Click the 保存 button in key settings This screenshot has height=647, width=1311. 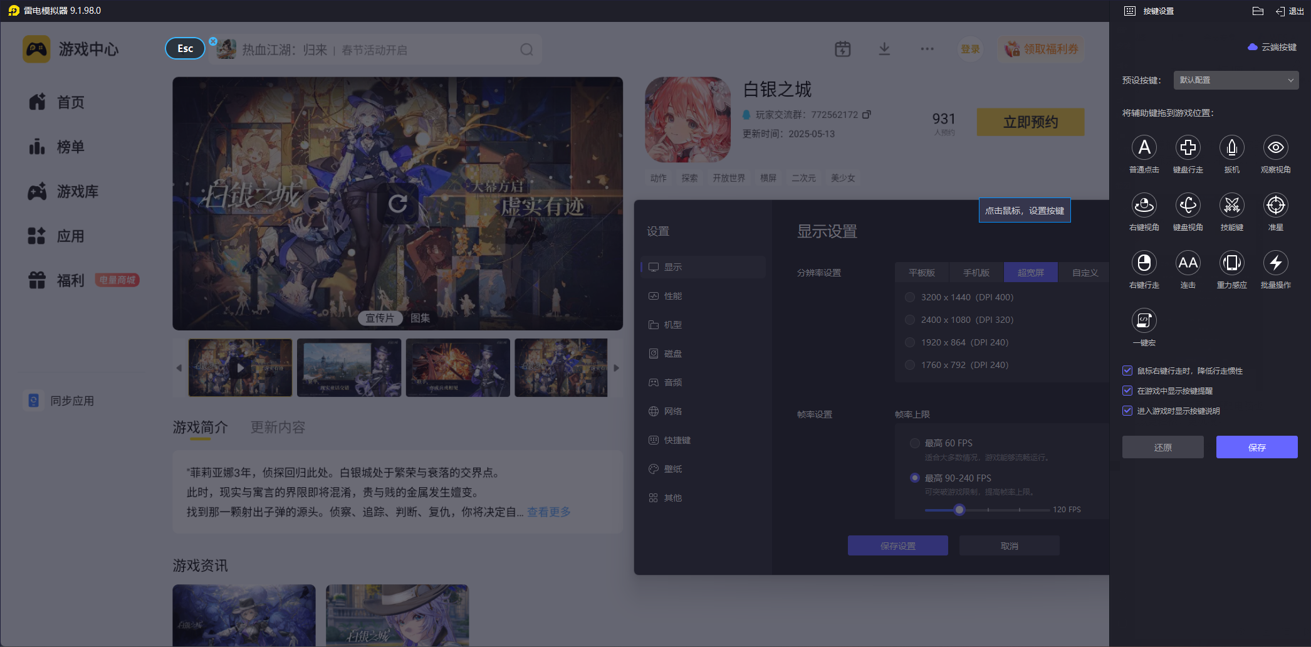(x=1256, y=447)
